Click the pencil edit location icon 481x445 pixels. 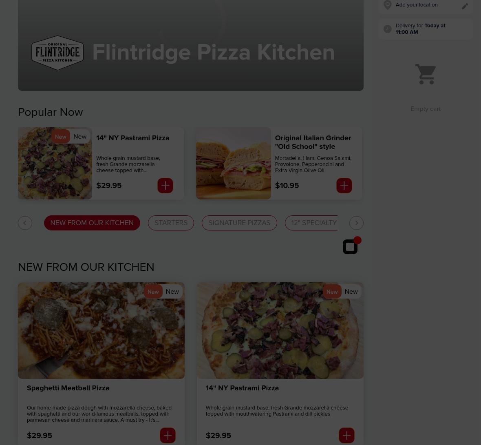[465, 6]
